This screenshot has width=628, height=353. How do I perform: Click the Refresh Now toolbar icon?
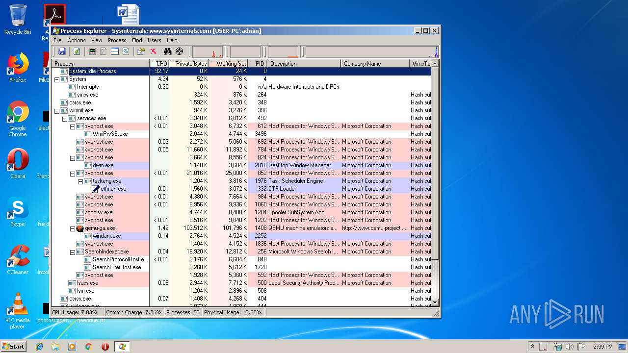(x=77, y=51)
